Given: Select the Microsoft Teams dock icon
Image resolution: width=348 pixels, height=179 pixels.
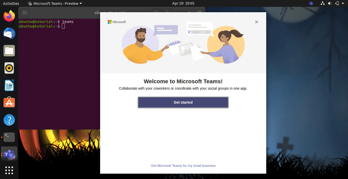Looking at the screenshot, I should [9, 154].
